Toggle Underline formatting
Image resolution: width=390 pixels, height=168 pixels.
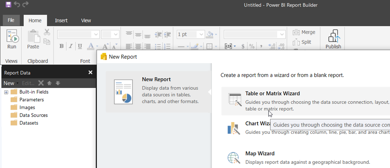point(80,46)
